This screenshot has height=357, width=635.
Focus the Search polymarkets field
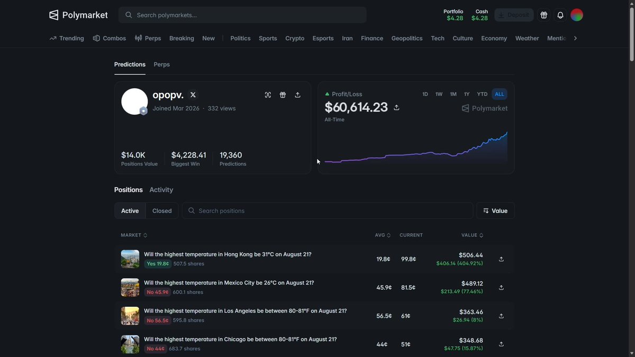coord(242,15)
